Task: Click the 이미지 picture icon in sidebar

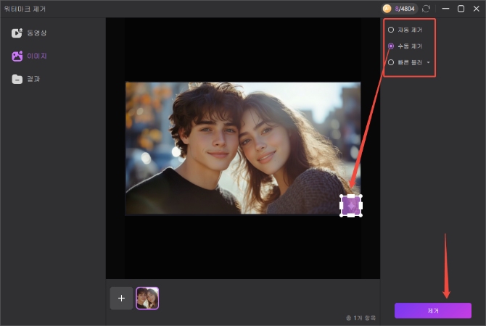Action: point(17,56)
